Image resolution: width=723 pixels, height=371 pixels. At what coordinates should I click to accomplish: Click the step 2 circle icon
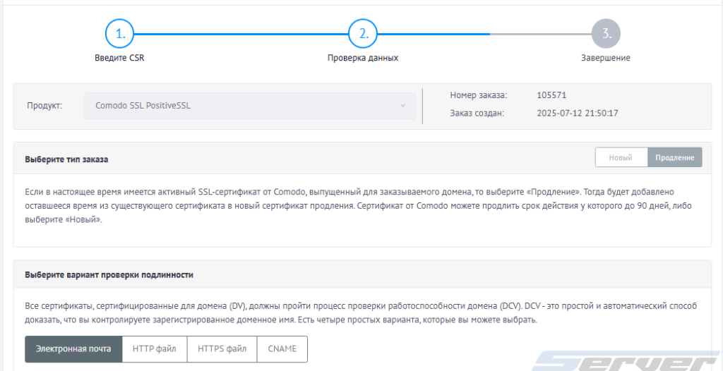(x=362, y=34)
